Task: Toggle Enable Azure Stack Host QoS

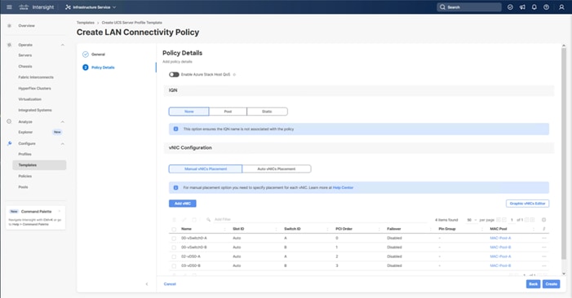Action: tap(174, 75)
